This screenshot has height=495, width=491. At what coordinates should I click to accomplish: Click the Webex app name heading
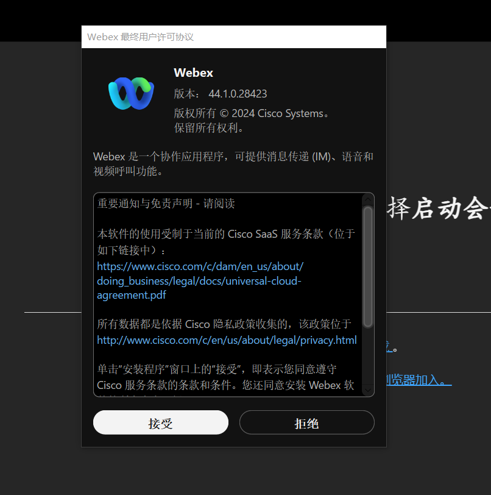194,73
